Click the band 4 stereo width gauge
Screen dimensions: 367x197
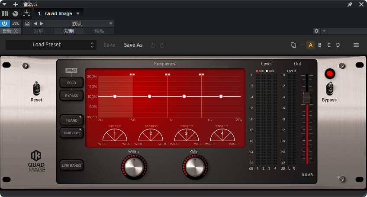222,135
